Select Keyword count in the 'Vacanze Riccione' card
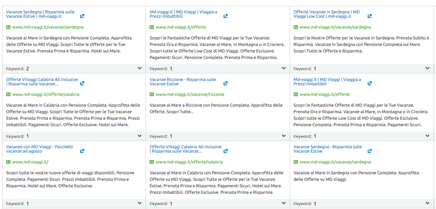Viewport: 436px width, 209px height. pyautogui.click(x=171, y=136)
